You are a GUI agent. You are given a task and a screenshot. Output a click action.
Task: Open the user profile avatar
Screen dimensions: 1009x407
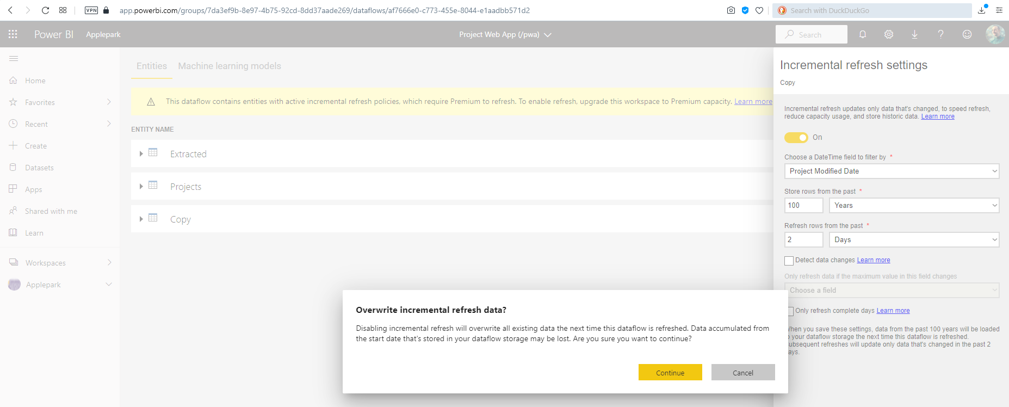pyautogui.click(x=995, y=34)
